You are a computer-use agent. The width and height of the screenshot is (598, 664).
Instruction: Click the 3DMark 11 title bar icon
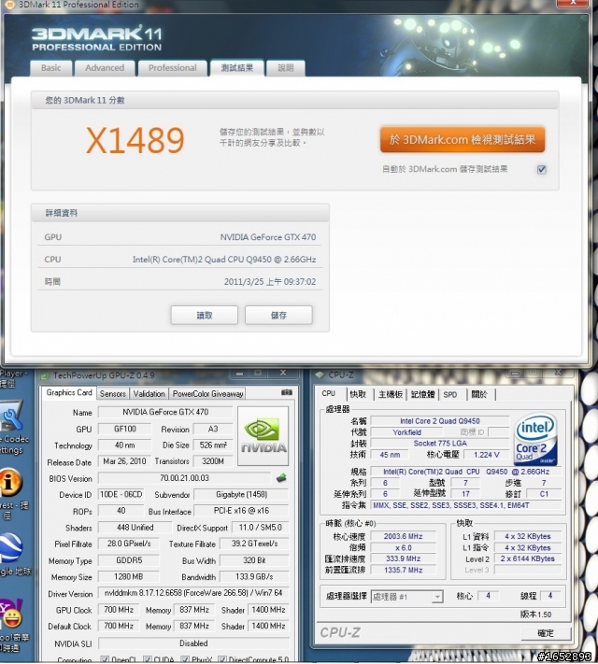click(x=9, y=5)
